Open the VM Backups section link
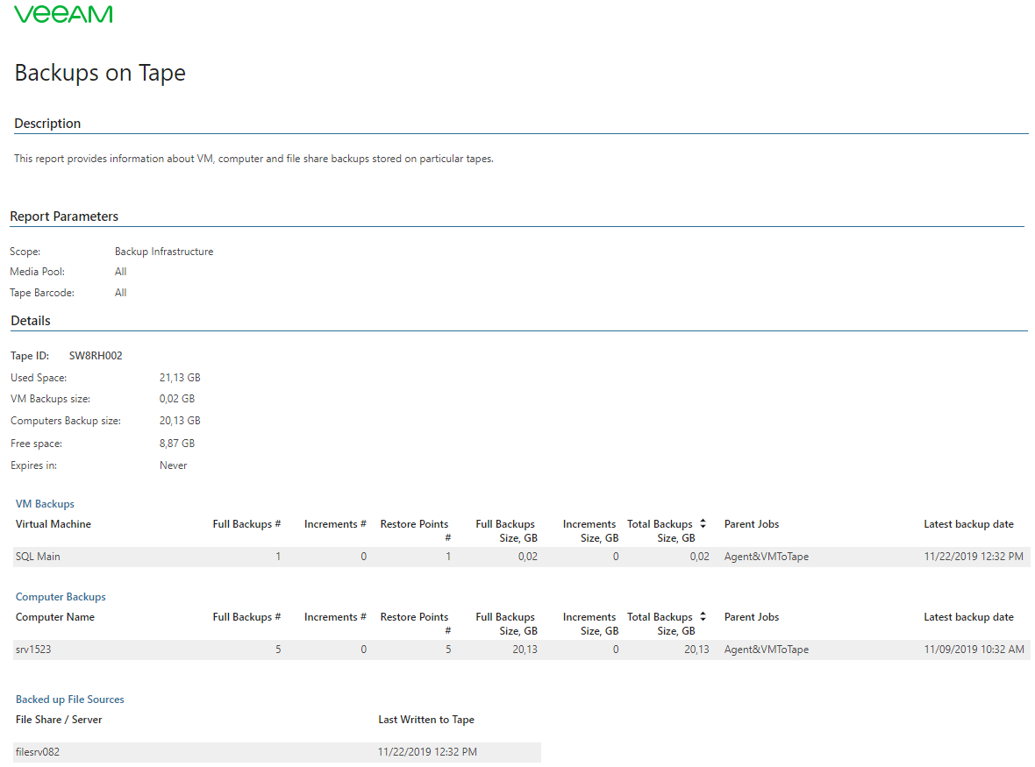 point(45,504)
